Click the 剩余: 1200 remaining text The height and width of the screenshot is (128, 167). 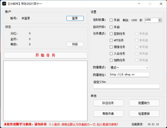click(130, 20)
